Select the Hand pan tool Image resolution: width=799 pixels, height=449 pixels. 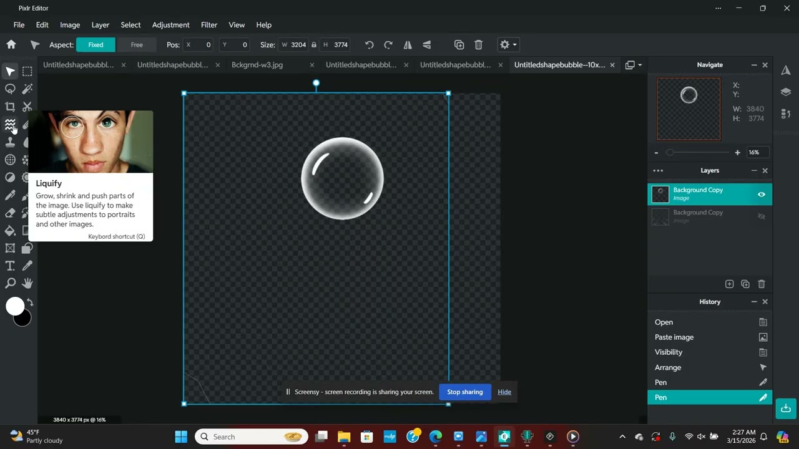click(x=27, y=284)
